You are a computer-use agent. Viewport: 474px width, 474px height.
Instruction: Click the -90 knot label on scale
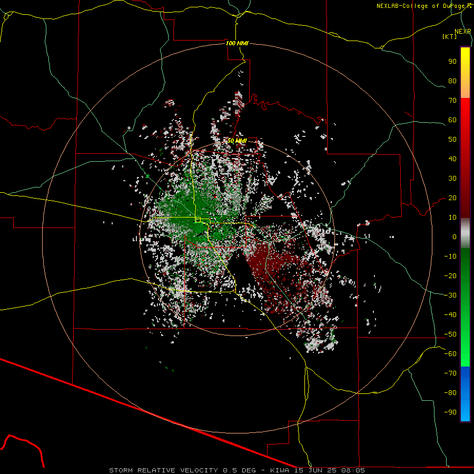click(450, 412)
